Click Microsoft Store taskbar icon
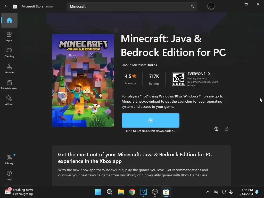Image resolution: width=264 pixels, height=198 pixels. click(166, 192)
